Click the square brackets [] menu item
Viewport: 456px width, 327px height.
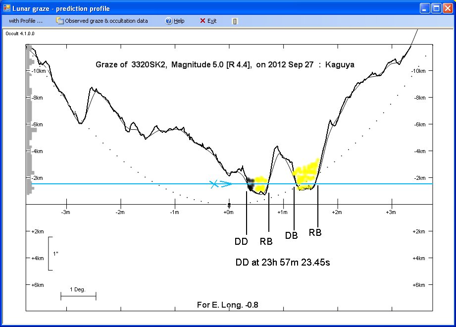(235, 21)
